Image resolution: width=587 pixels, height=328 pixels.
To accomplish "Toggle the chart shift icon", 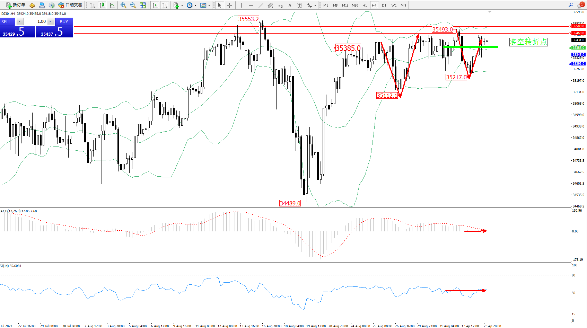I will point(165,5).
